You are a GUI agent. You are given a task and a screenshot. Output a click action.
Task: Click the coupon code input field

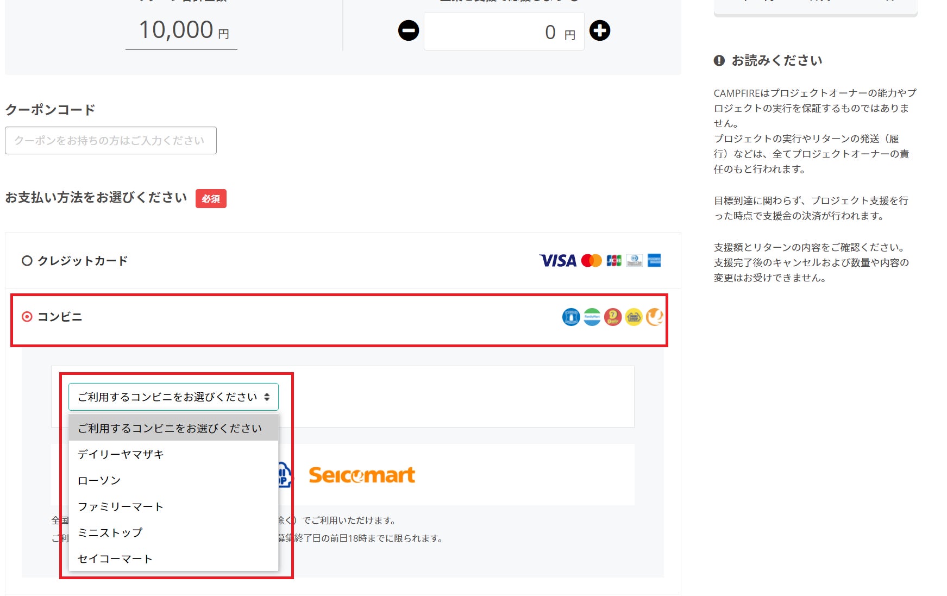tap(111, 141)
